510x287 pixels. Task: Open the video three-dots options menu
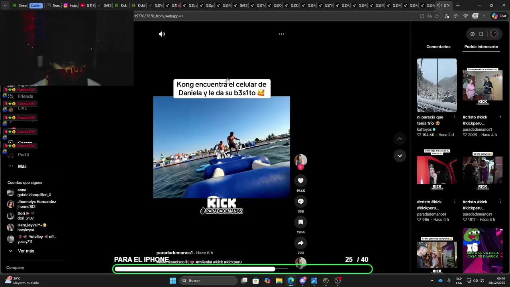tap(281, 34)
